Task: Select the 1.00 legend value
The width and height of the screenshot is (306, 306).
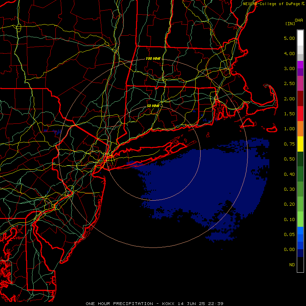Action: click(x=289, y=129)
